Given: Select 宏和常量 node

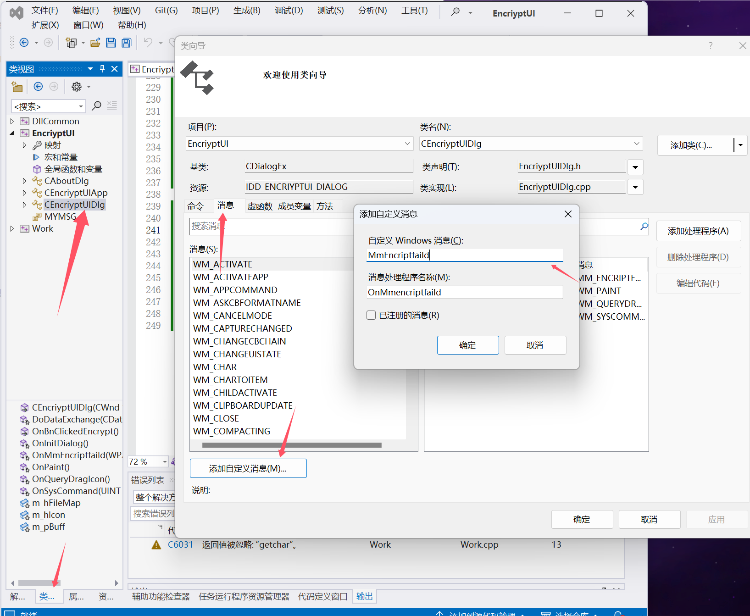Looking at the screenshot, I should [61, 157].
